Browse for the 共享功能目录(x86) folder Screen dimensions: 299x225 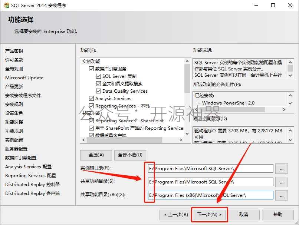click(282, 195)
